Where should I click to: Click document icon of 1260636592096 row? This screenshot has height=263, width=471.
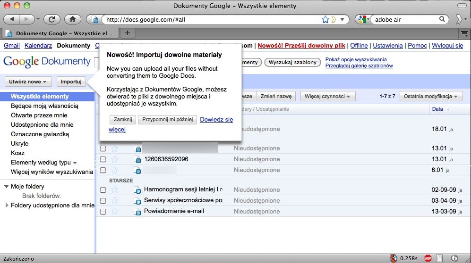137,159
